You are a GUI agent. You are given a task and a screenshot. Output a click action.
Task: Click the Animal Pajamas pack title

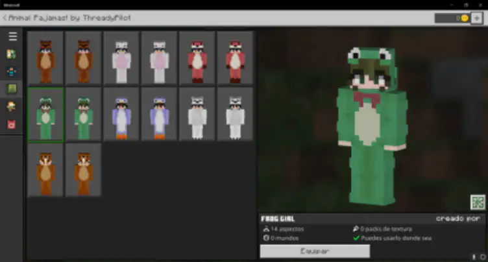point(69,18)
